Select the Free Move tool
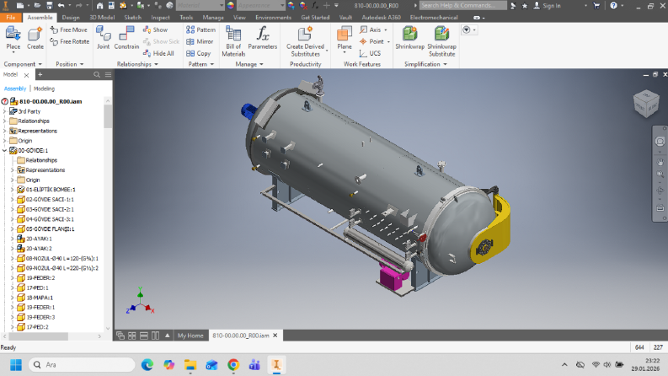Image resolution: width=668 pixels, height=376 pixels. tap(69, 30)
